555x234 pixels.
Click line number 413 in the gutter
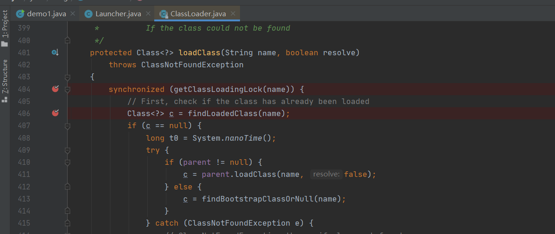coord(24,199)
